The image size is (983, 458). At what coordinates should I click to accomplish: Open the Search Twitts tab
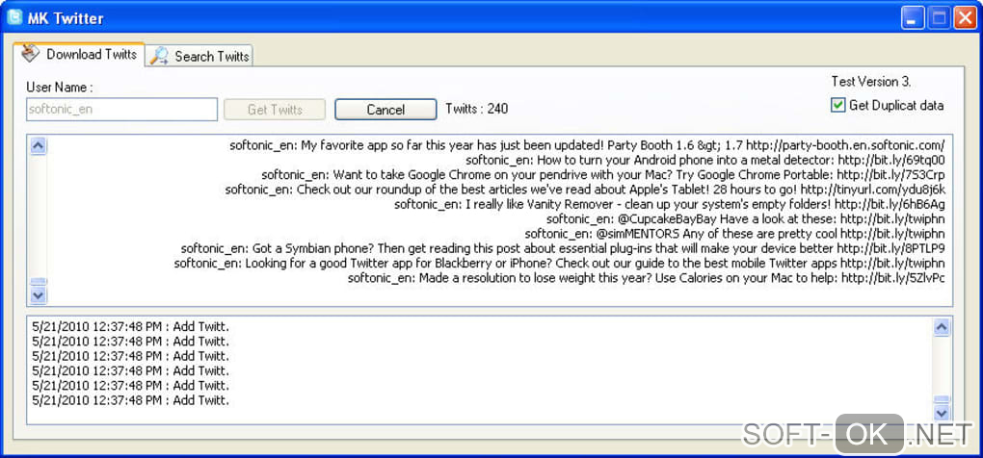pos(200,57)
